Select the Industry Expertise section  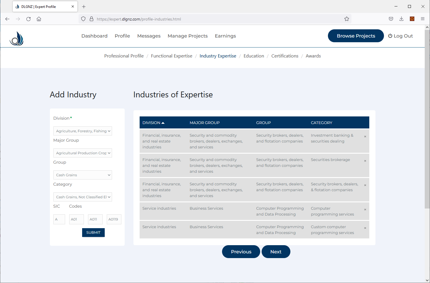pyautogui.click(x=218, y=56)
